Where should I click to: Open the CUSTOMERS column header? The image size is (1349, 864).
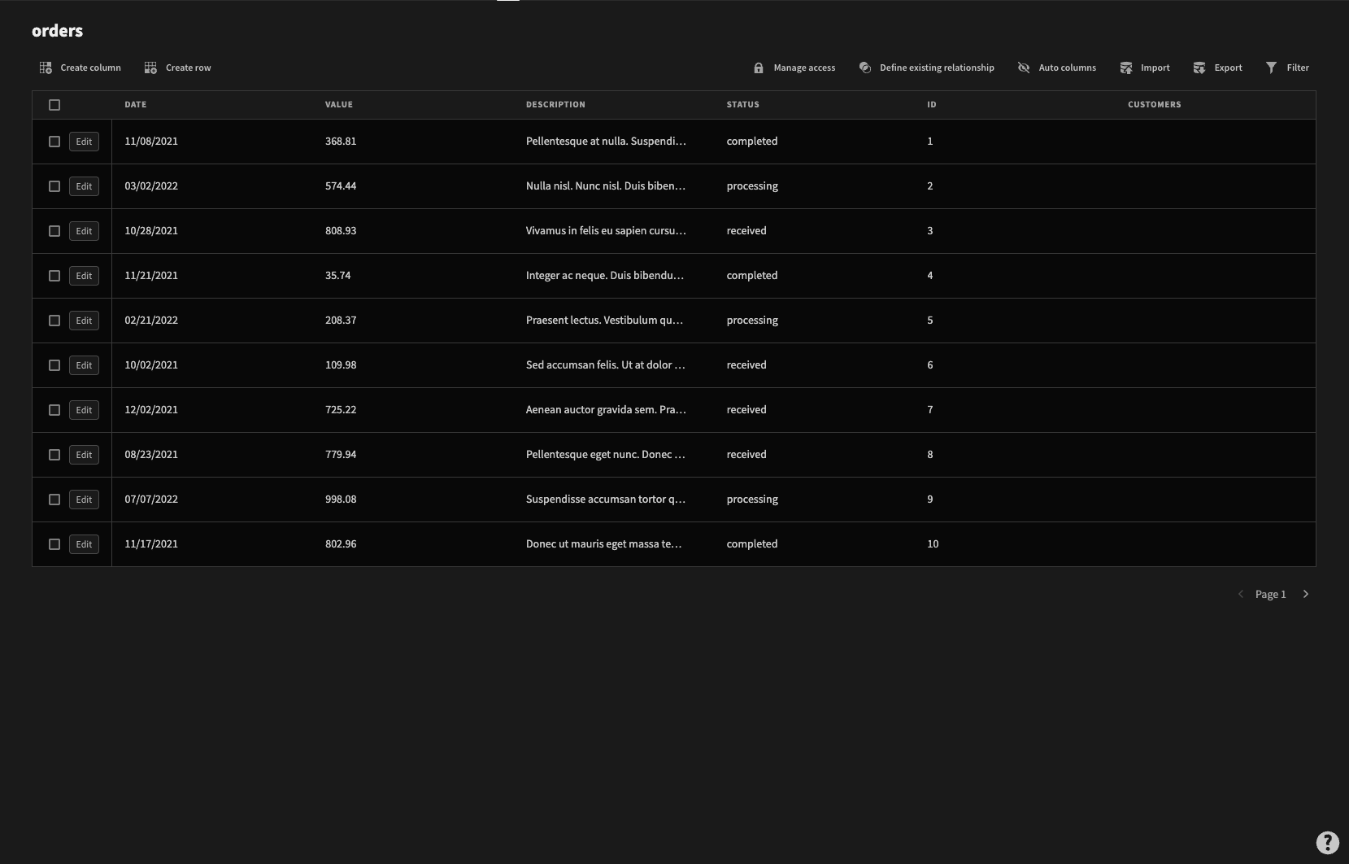[1155, 104]
